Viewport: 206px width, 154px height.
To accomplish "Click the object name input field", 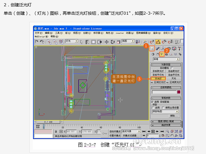I will tap(164, 92).
